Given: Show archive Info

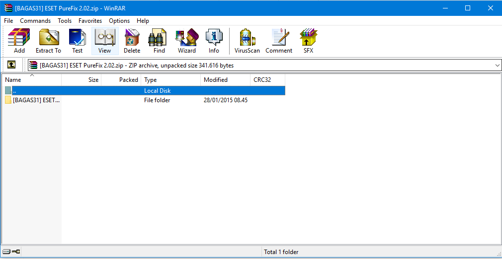Looking at the screenshot, I should coord(214,41).
